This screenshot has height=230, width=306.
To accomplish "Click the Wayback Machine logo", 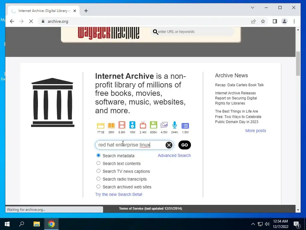I will click(x=108, y=33).
